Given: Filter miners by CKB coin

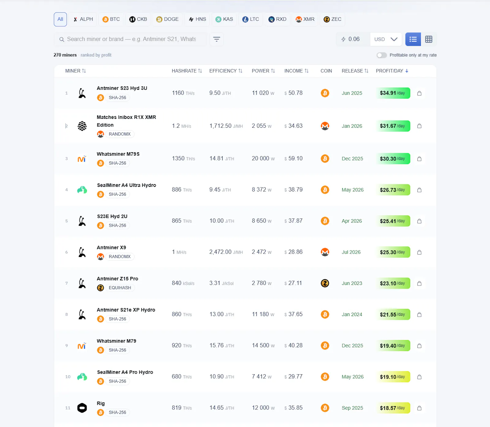Looking at the screenshot, I should pyautogui.click(x=138, y=19).
